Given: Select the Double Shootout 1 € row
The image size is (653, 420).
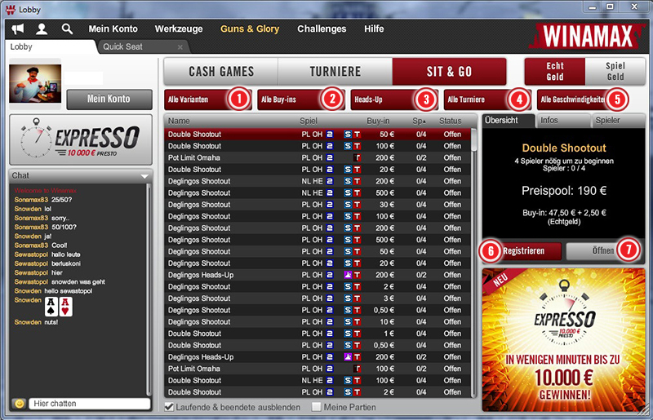Looking at the screenshot, I should 318,334.
